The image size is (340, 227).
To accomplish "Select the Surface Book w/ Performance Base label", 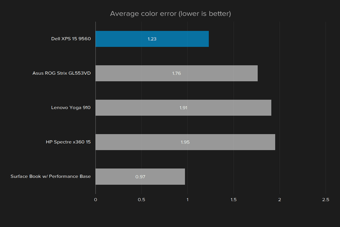I will pos(51,176).
